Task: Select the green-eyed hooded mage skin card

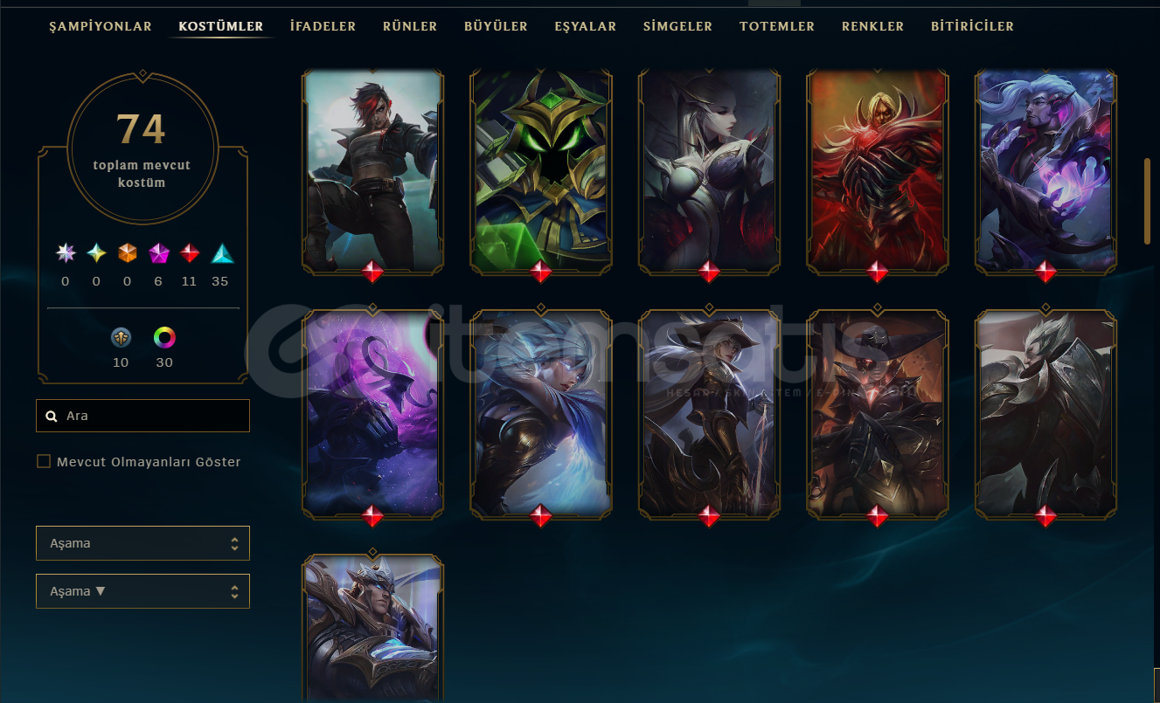Action: pos(541,172)
